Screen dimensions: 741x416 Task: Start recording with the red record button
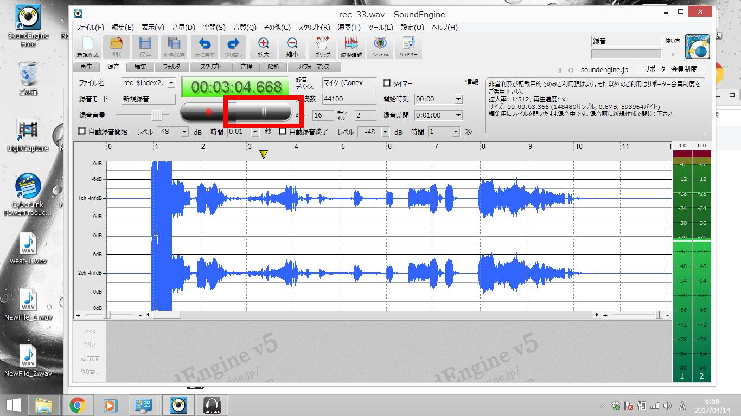click(x=208, y=112)
